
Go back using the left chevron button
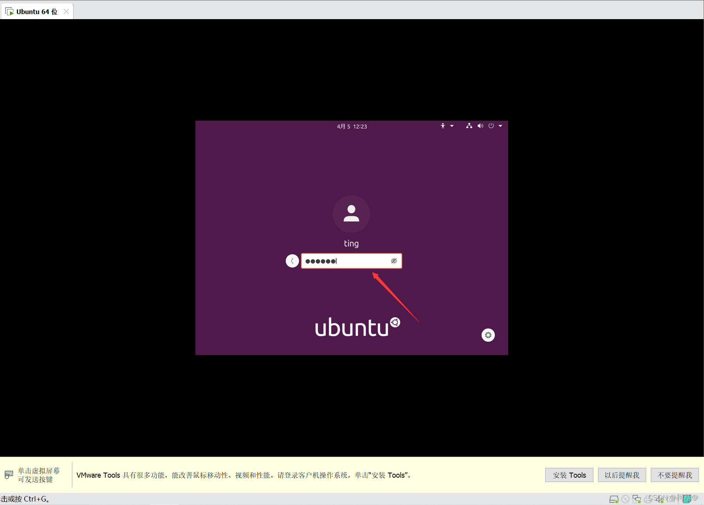(x=292, y=261)
